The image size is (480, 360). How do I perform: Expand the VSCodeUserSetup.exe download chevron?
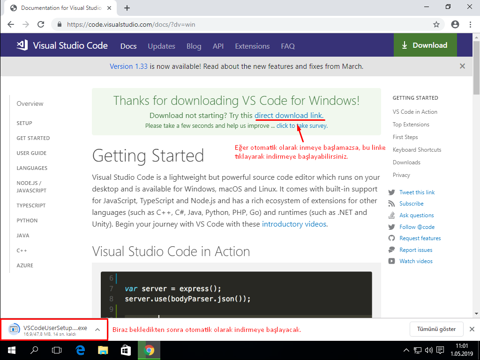tap(97, 329)
